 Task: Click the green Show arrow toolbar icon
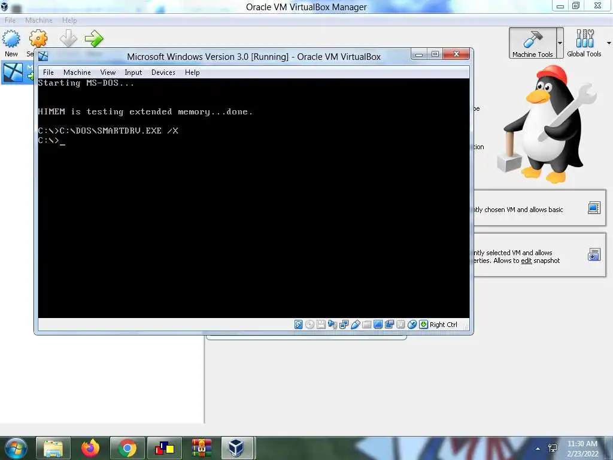click(94, 38)
